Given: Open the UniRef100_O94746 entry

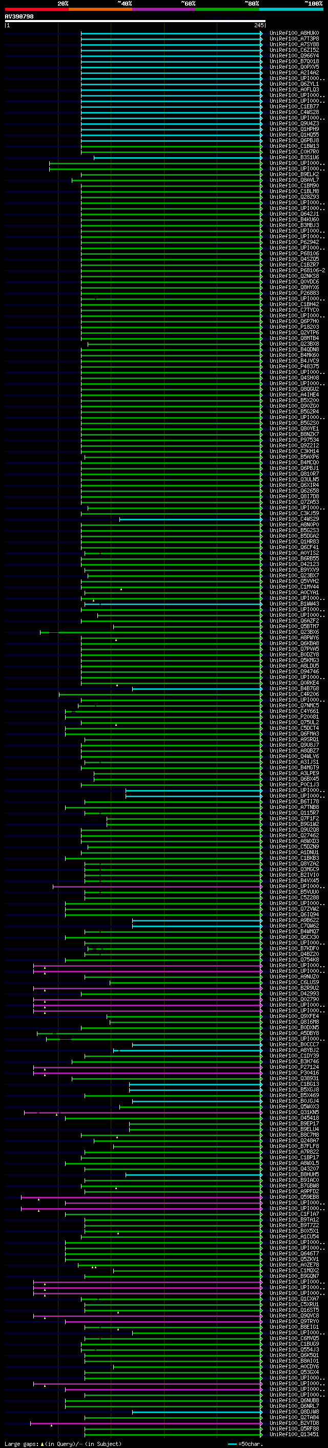Looking at the screenshot, I should click(294, 672).
